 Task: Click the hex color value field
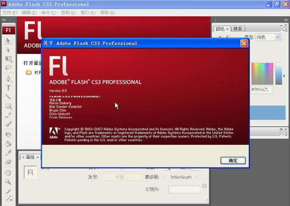[x=262, y=90]
